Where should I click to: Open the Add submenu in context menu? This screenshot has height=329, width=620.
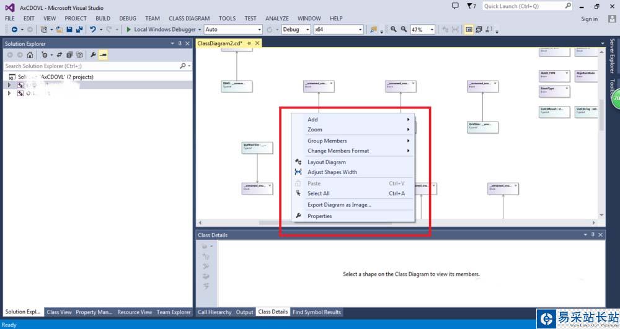pyautogui.click(x=353, y=120)
